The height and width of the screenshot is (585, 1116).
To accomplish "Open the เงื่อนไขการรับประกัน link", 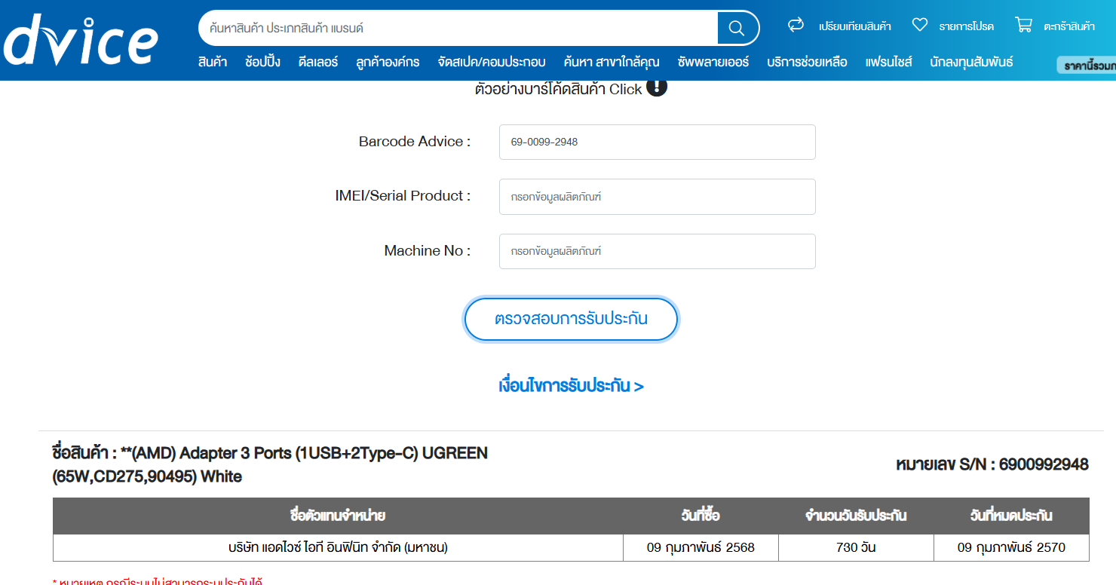I will pos(571,386).
